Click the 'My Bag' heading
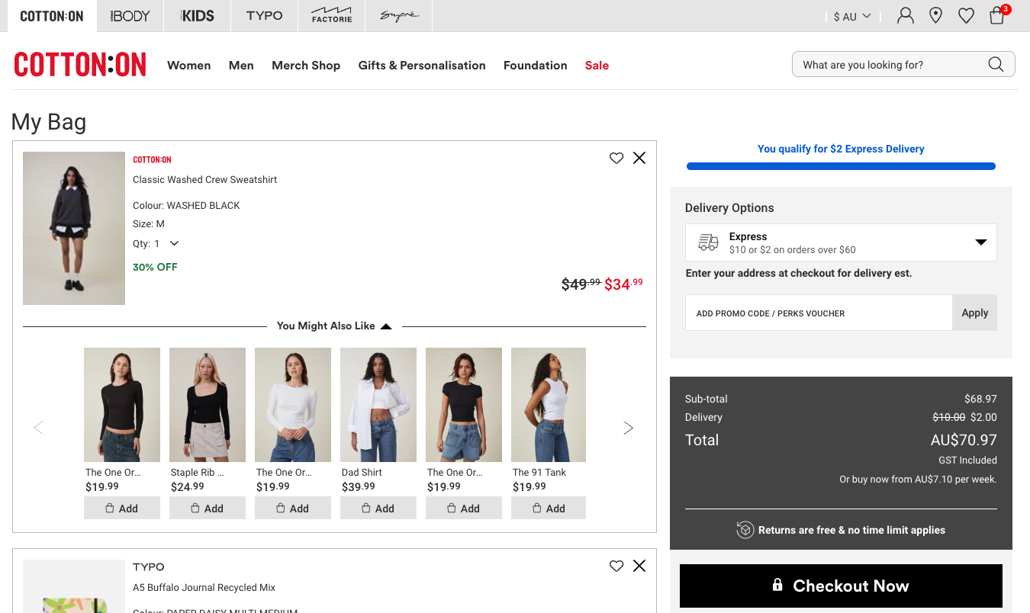1030x613 pixels. [x=49, y=122]
